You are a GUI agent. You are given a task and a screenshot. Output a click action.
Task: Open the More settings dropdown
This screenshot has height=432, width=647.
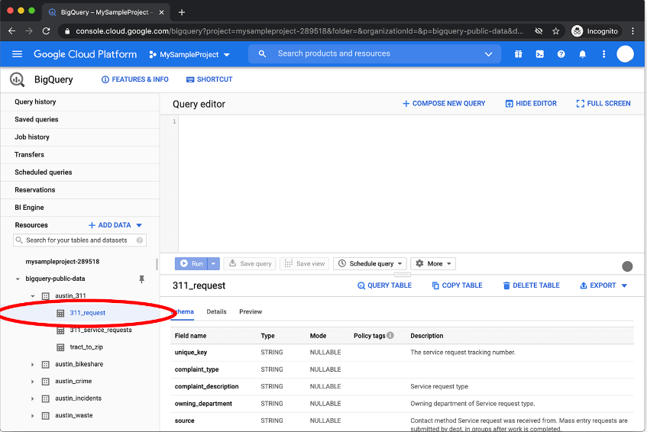[433, 264]
